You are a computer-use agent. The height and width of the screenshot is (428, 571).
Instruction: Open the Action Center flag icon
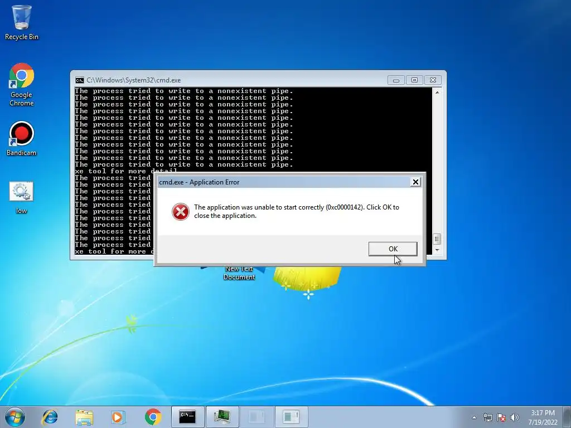(501, 417)
